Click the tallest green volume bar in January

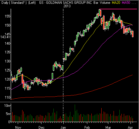(x=75, y=113)
